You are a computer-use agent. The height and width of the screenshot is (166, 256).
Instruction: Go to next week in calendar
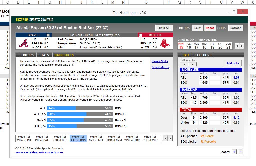pyautogui.click(x=242, y=46)
